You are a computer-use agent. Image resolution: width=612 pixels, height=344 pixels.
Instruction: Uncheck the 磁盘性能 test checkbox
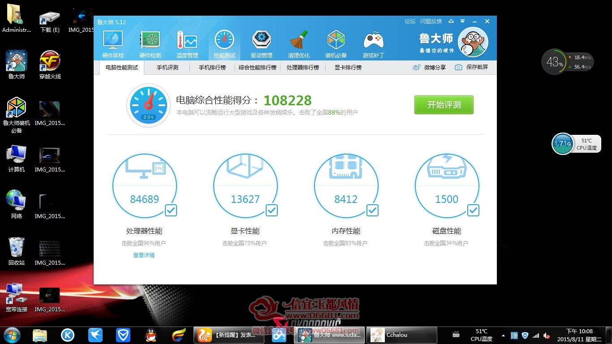473,210
